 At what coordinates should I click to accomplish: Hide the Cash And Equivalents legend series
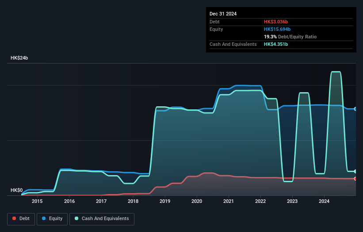point(102,219)
